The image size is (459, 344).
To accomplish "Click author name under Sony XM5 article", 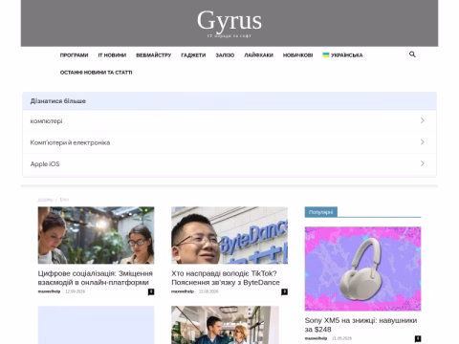I will tap(316, 338).
